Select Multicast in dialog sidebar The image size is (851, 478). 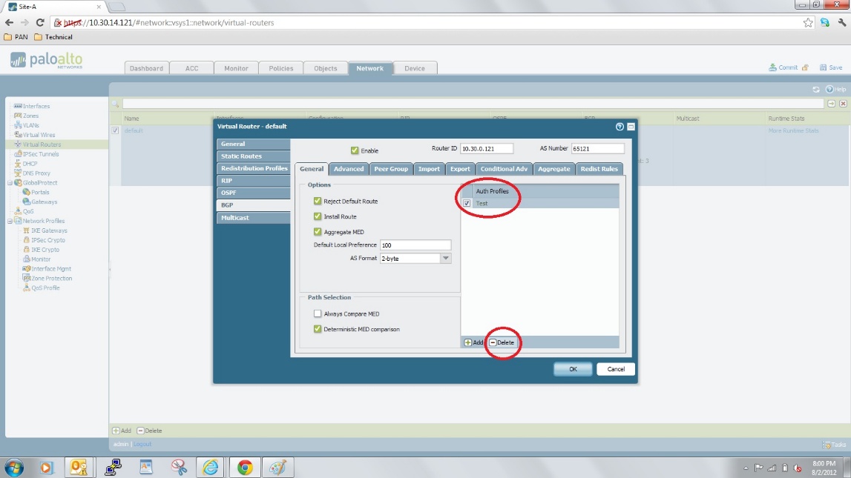tap(253, 217)
